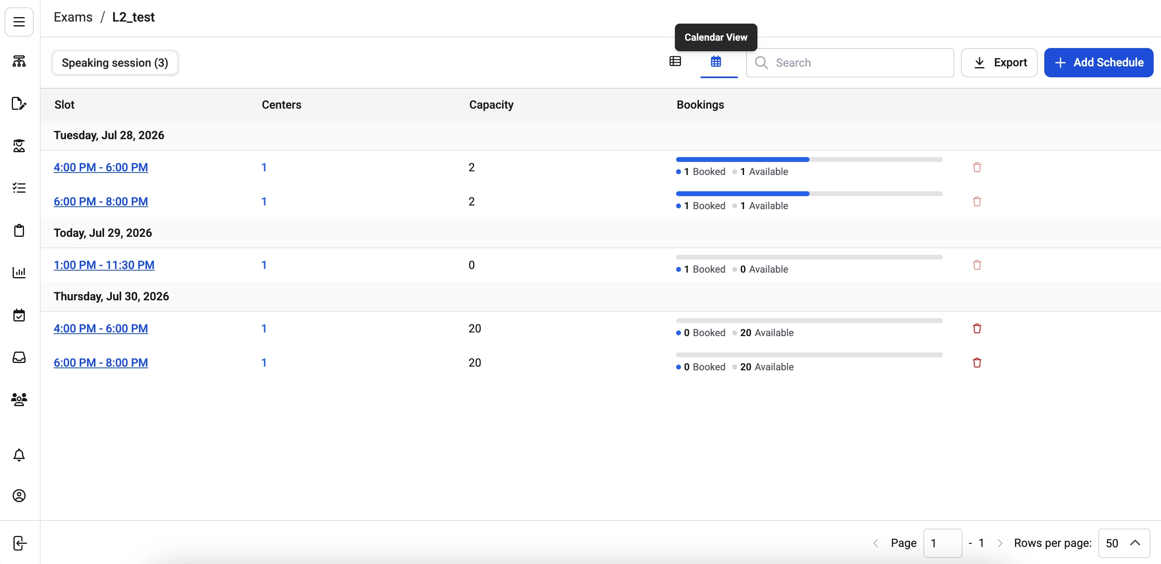
Task: Delete Thursday 4:00 PM - 6:00 PM slot
Action: (x=977, y=328)
